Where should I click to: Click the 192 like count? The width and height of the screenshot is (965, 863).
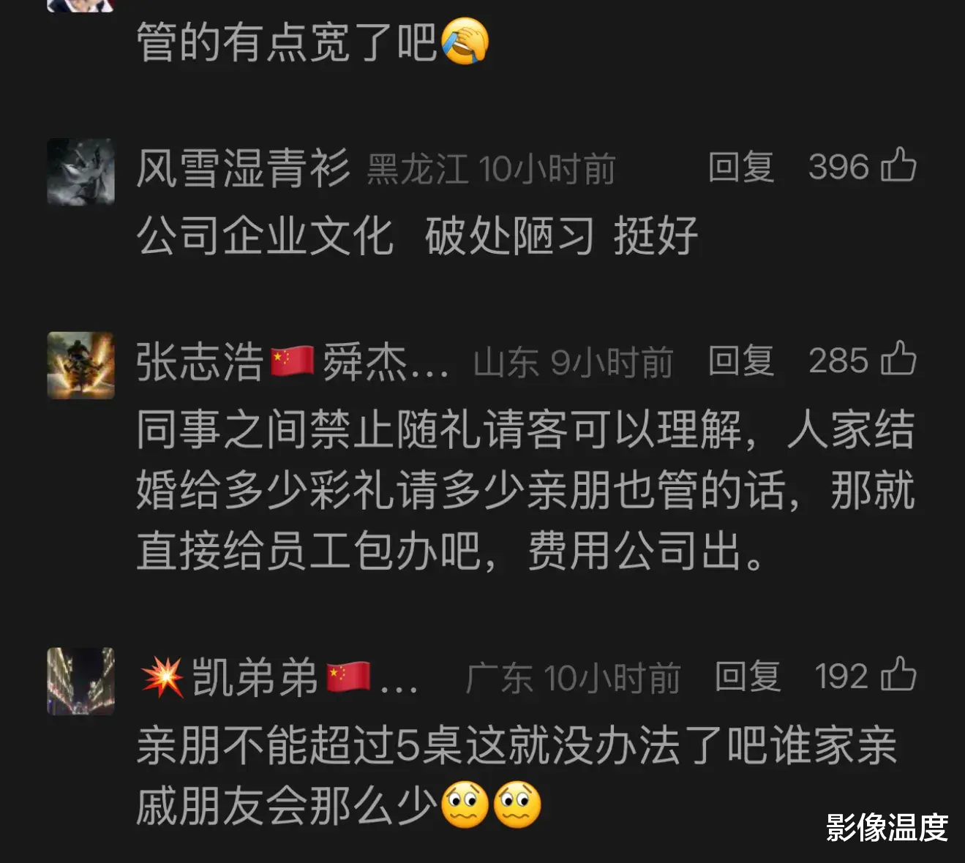click(841, 677)
